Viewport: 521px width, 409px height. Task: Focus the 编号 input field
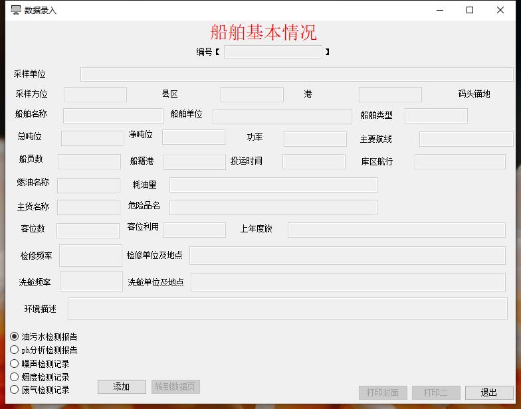pos(272,52)
